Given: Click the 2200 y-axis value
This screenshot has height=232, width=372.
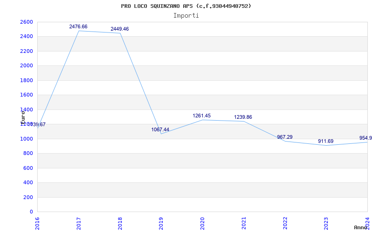Looking at the screenshot, I should coord(27,52).
